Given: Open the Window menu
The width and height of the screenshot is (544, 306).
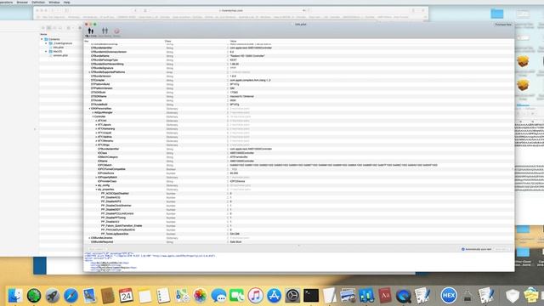Looking at the screenshot, I should 54,2.
